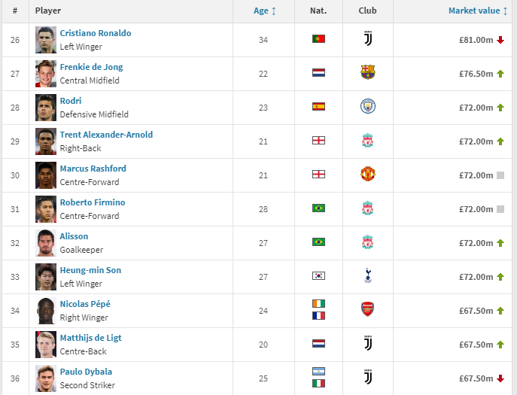The height and width of the screenshot is (395, 517).
Task: Click South Korea flag for Heung-min Son
Action: click(x=318, y=276)
